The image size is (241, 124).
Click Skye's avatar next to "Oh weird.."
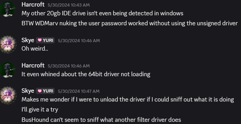pyautogui.click(x=8, y=45)
